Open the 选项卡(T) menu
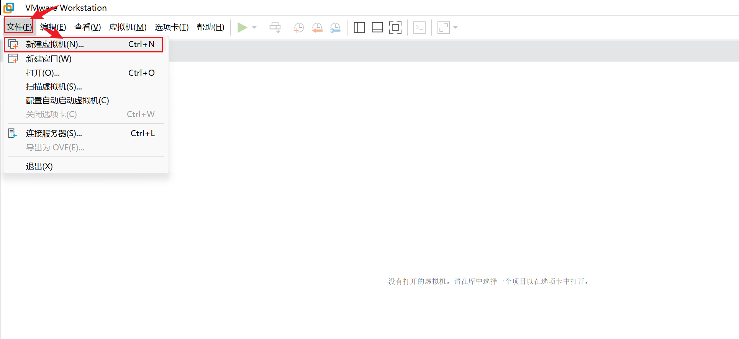Screen dimensions: 739x339 coord(172,27)
